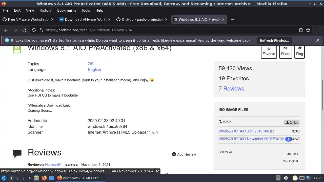Click the page vertical scrollbar thumb
324x182 pixels.
(322, 95)
